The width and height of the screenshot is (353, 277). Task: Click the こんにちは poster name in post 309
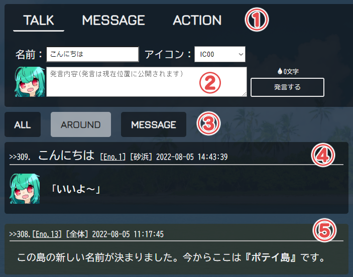tap(66, 155)
